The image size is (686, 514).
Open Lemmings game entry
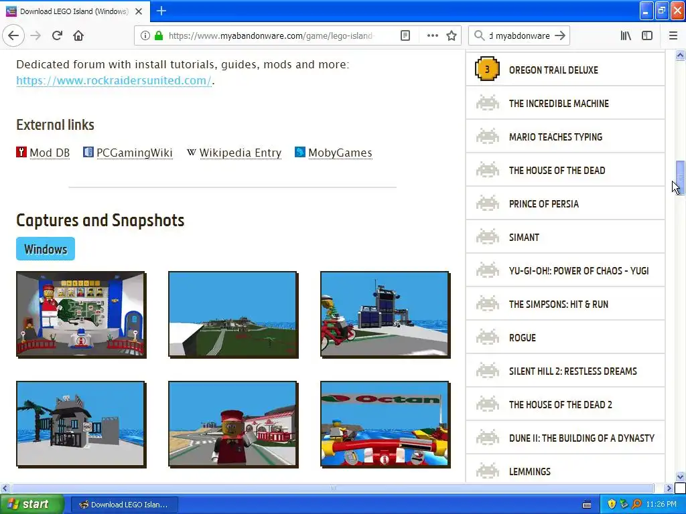(530, 472)
